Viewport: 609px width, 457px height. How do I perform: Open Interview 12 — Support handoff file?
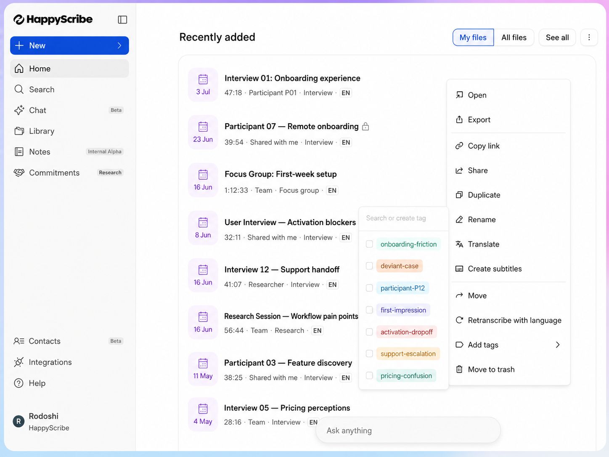[282, 269]
